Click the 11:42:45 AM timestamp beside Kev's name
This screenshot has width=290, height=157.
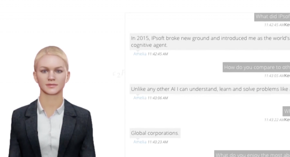(274, 25)
